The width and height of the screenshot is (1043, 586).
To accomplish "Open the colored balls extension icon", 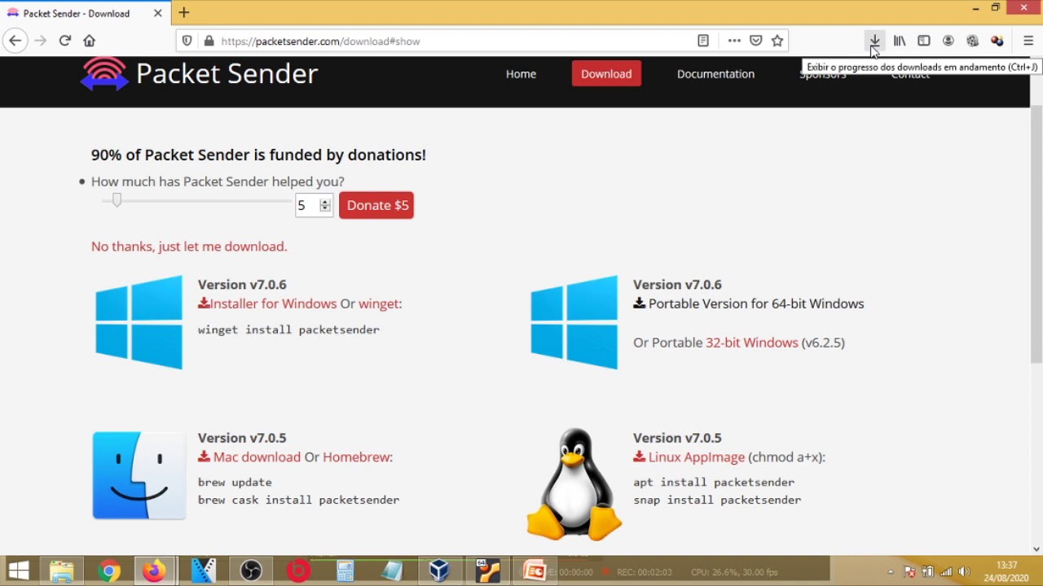I will point(997,41).
